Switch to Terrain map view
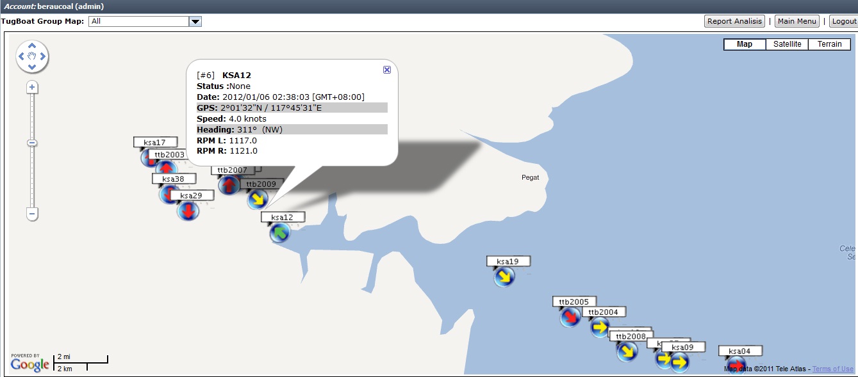The image size is (858, 377). [x=829, y=44]
